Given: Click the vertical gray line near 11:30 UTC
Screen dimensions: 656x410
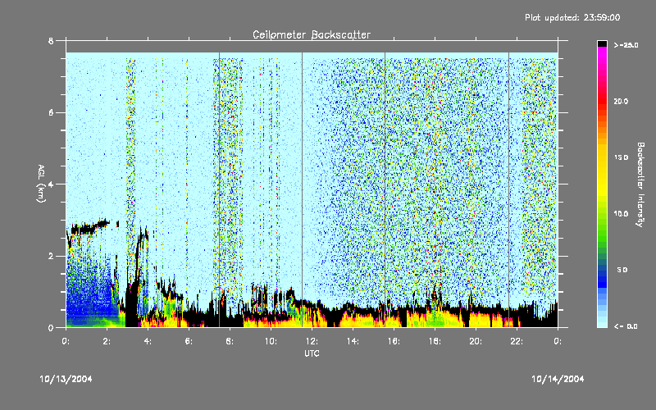Looking at the screenshot, I should point(302,189).
